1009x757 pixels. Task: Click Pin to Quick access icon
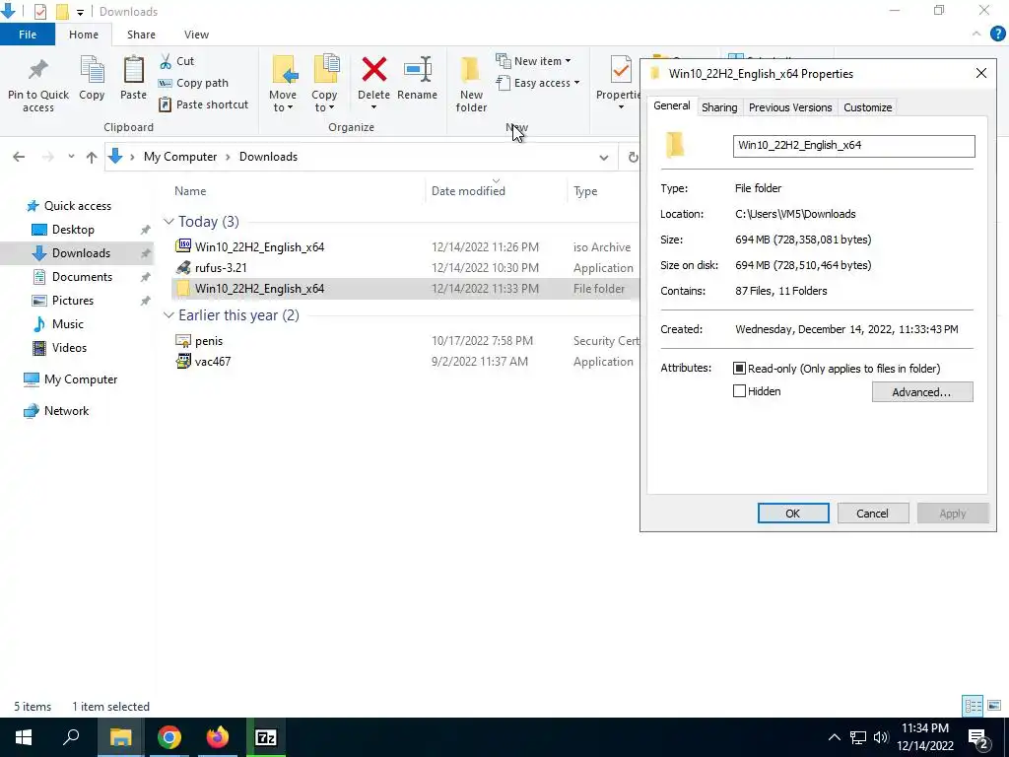click(38, 71)
